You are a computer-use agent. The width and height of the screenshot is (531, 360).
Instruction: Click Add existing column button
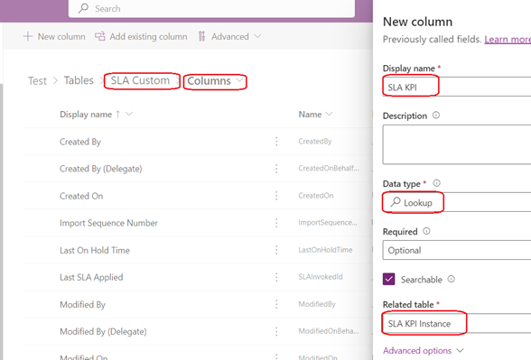click(141, 36)
